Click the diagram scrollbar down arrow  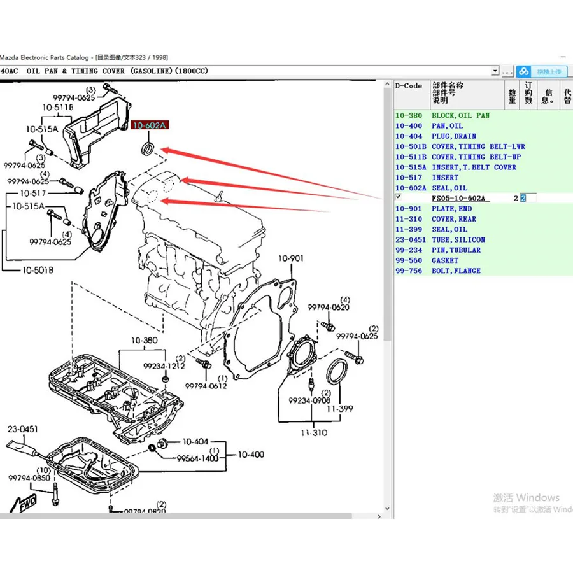tap(387, 508)
